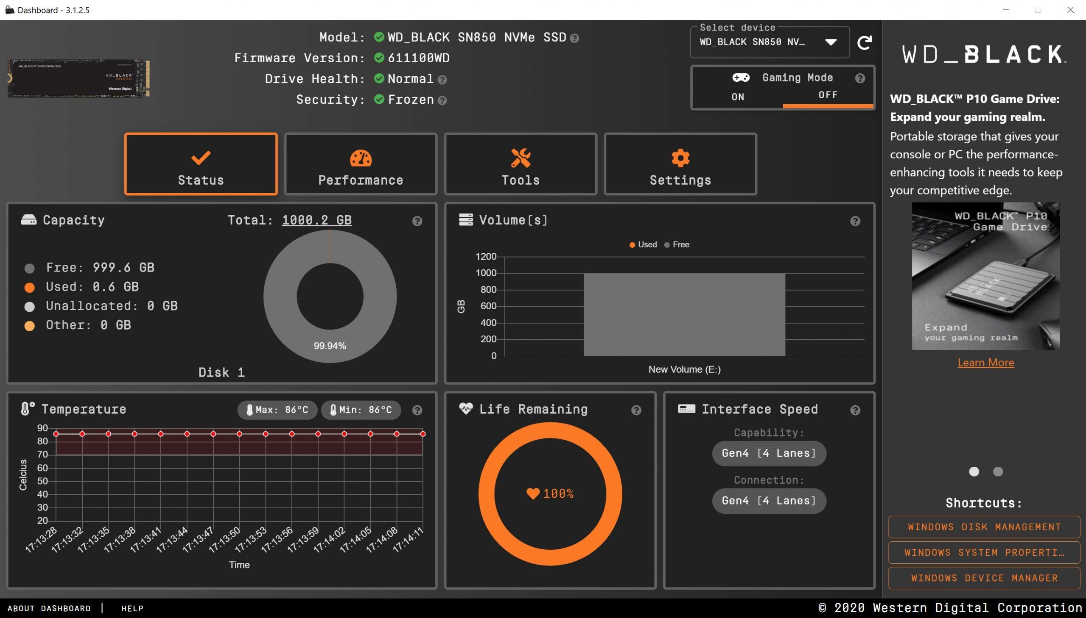Screen dimensions: 1086x618
Task: Open Life Remaining help icon
Action: coord(636,410)
